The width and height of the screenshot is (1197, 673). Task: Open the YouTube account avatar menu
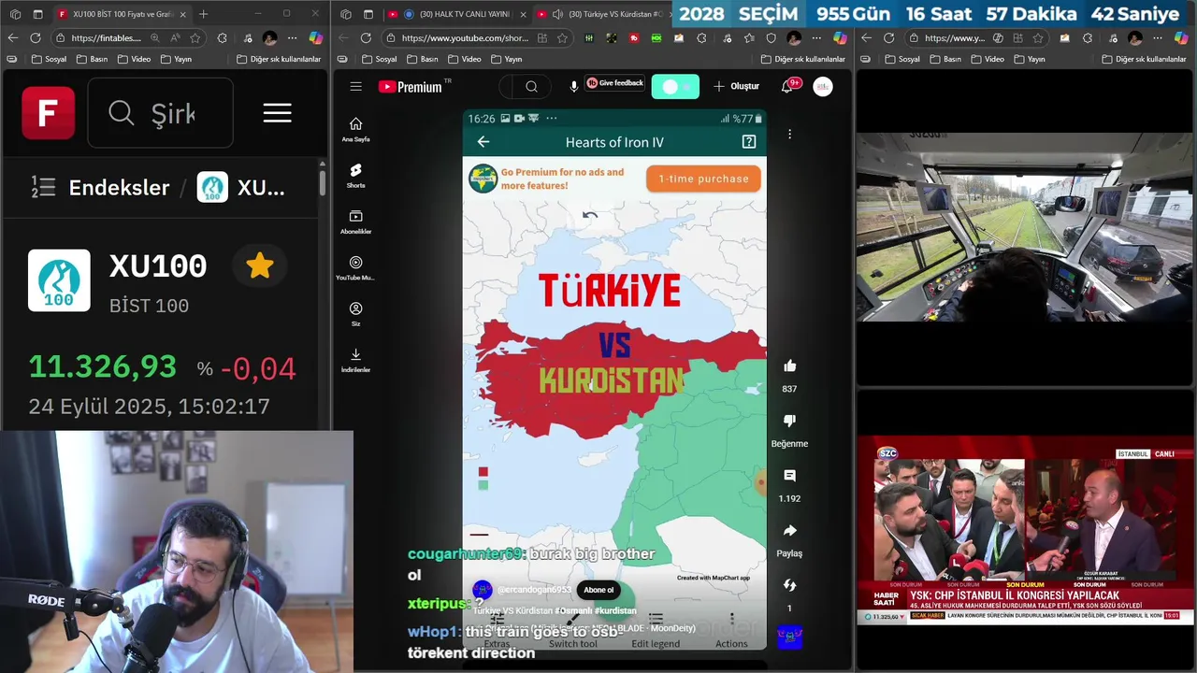pos(823,86)
